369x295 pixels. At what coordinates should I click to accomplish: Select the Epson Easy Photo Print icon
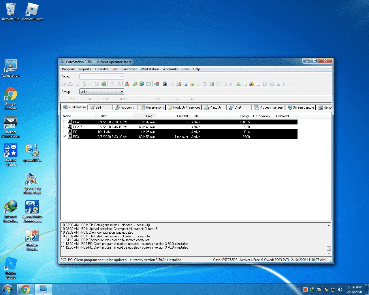pos(32,184)
